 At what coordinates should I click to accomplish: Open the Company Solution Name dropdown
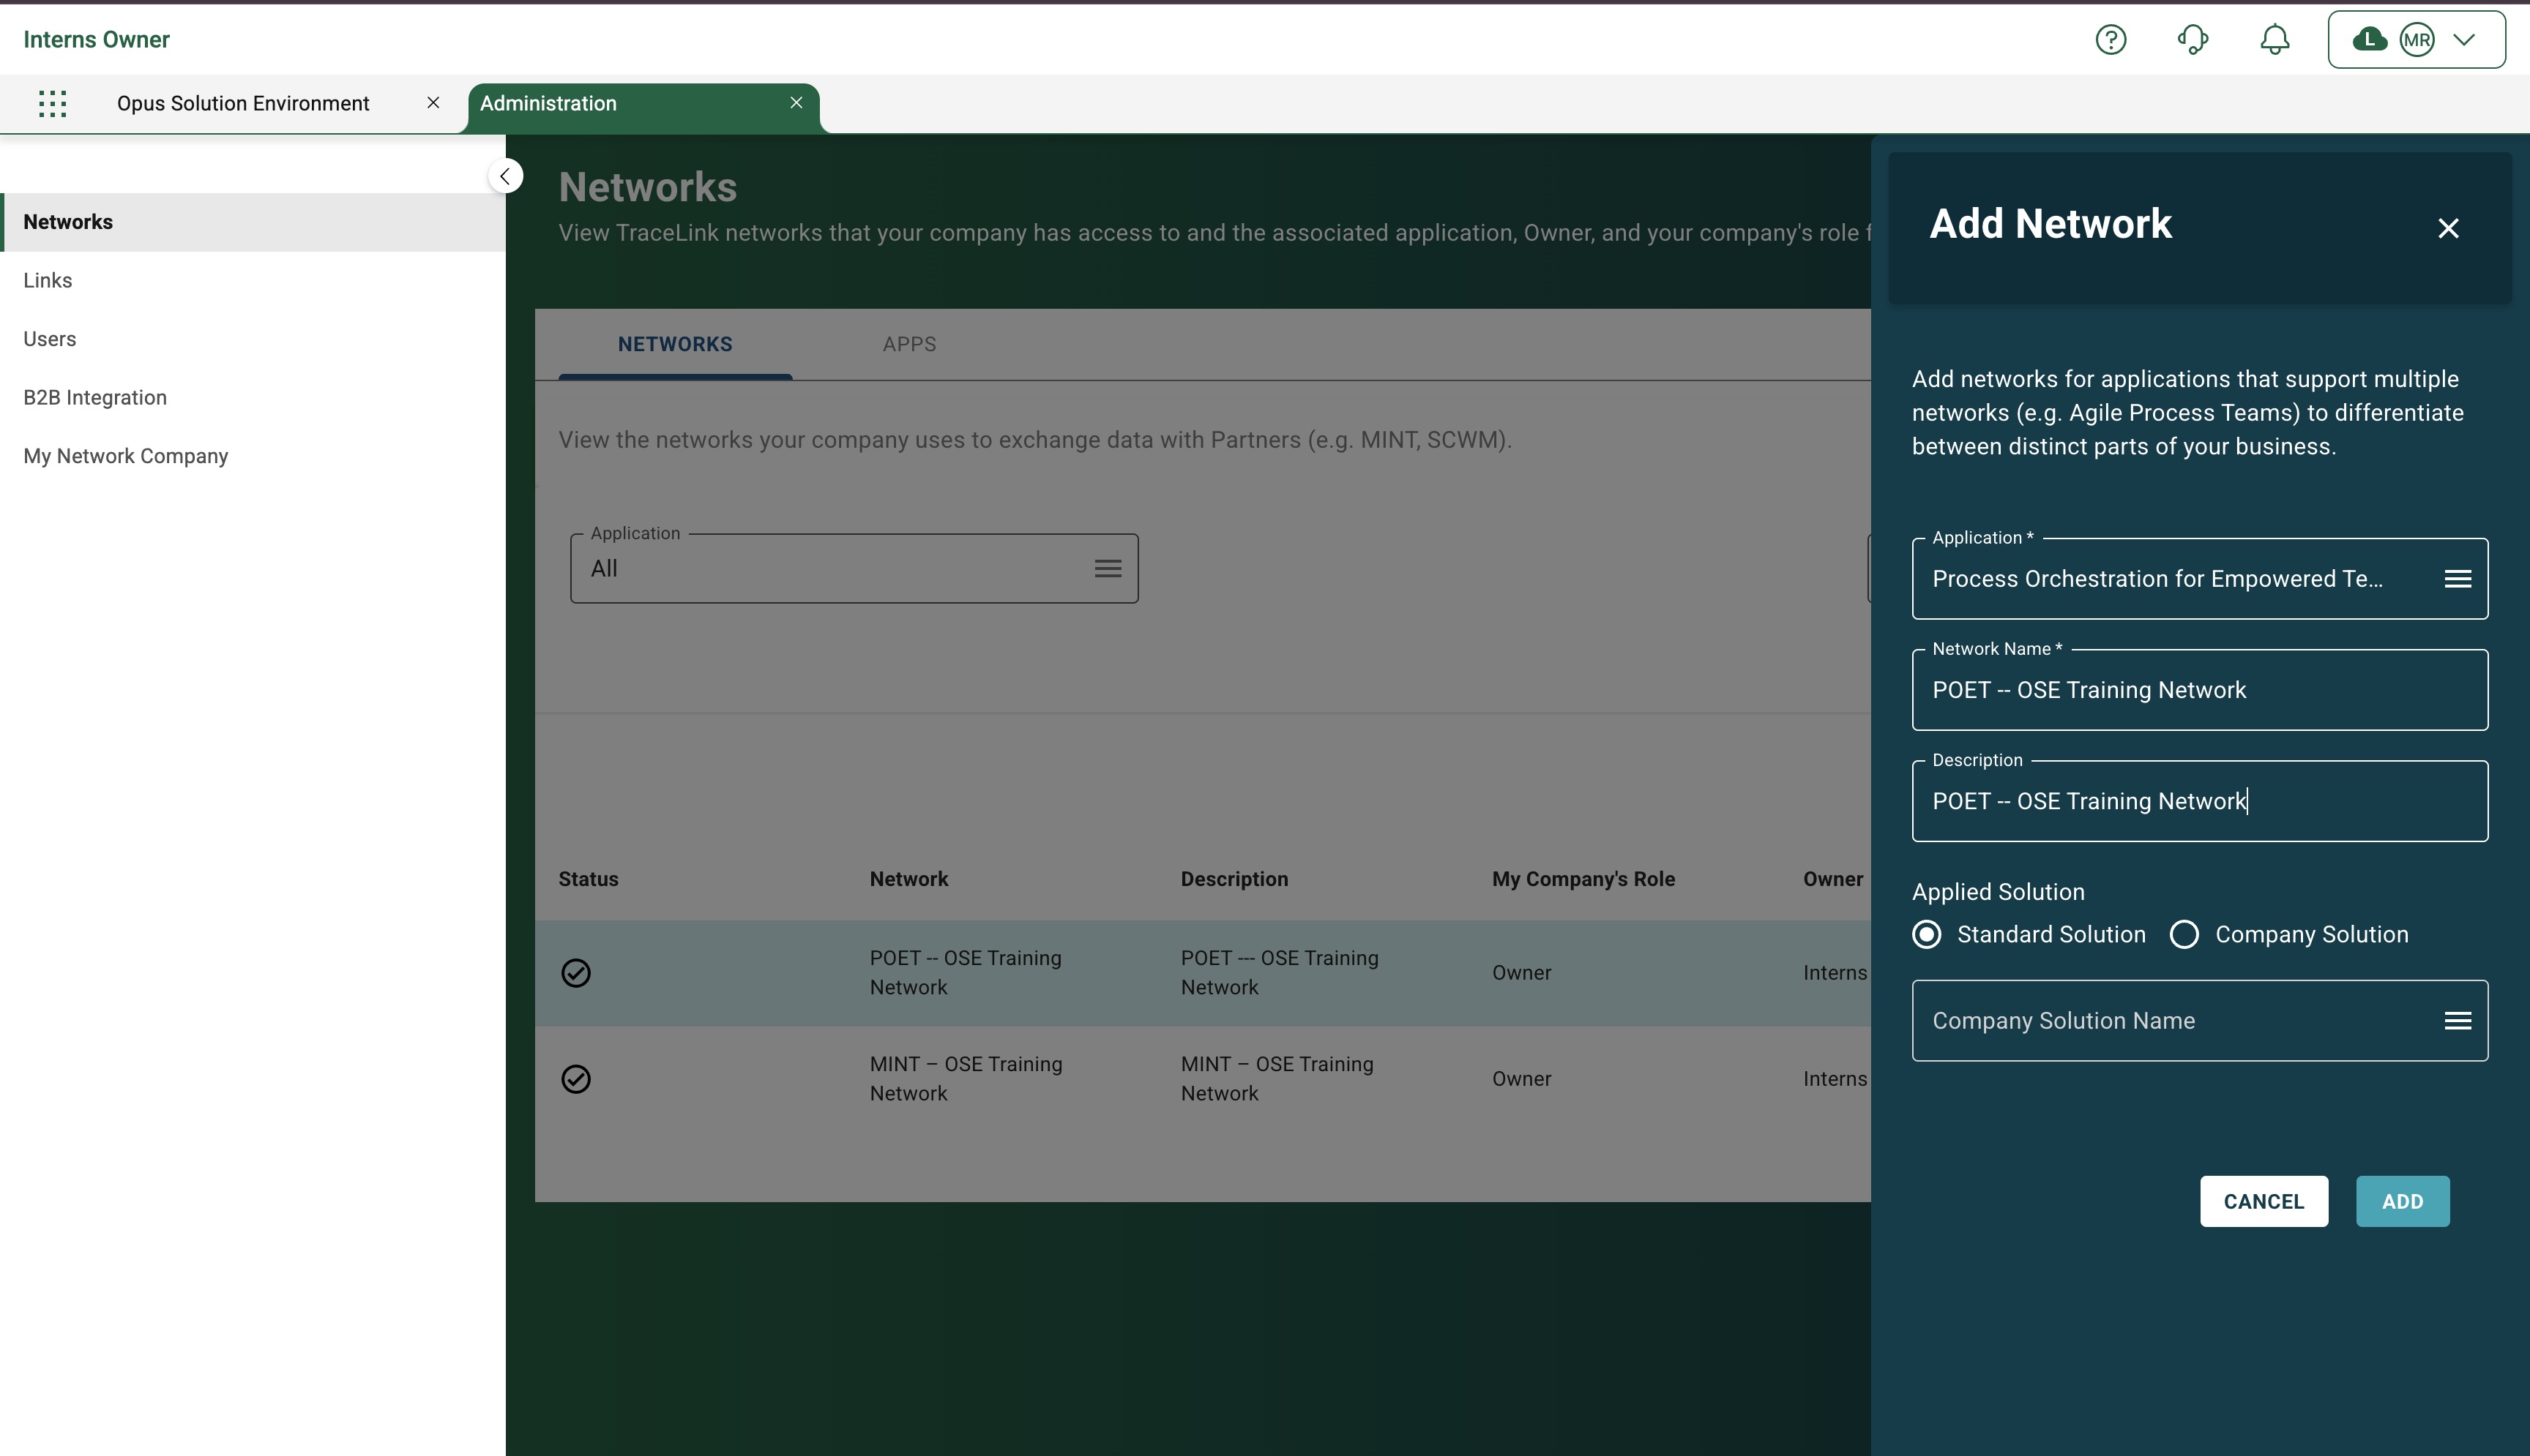(x=2199, y=1021)
